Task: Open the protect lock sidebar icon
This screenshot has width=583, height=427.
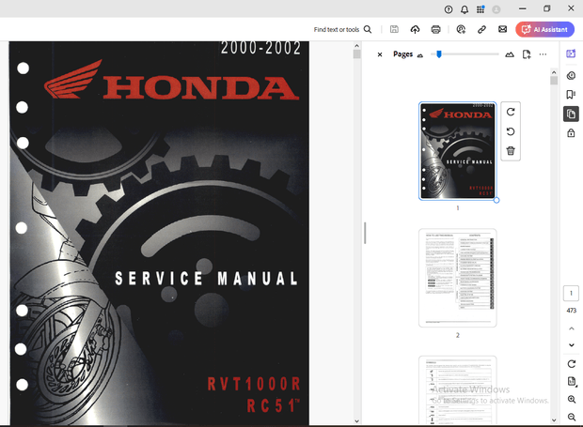Action: [571, 133]
